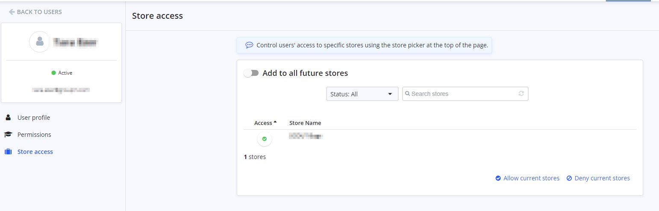Click the user avatar placeholder icon
Viewport: 659px width, 211px height.
(x=40, y=42)
